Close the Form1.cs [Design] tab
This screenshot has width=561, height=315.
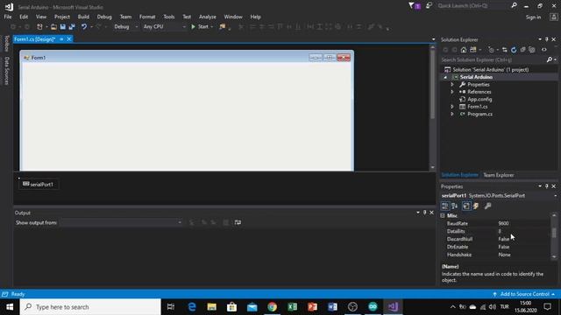pos(69,38)
